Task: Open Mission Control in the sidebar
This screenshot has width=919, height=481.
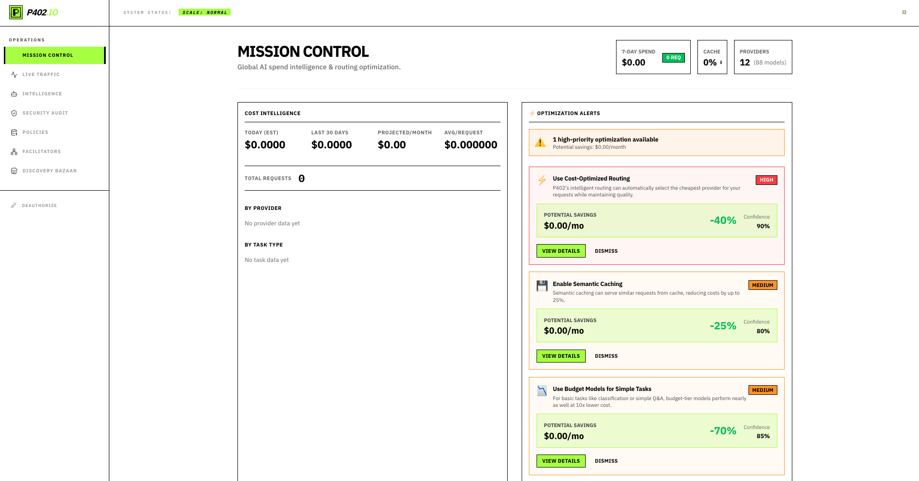Action: click(x=54, y=55)
